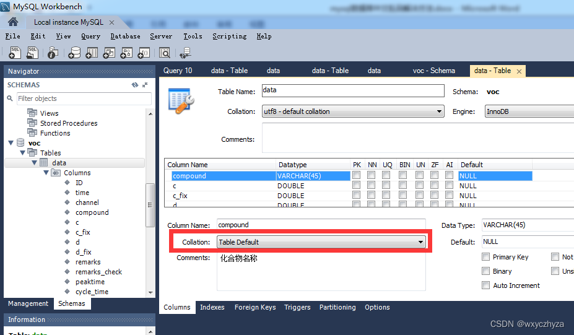
Task: Open the Data Type VARCHAR(45) combo box
Action: pos(528,225)
